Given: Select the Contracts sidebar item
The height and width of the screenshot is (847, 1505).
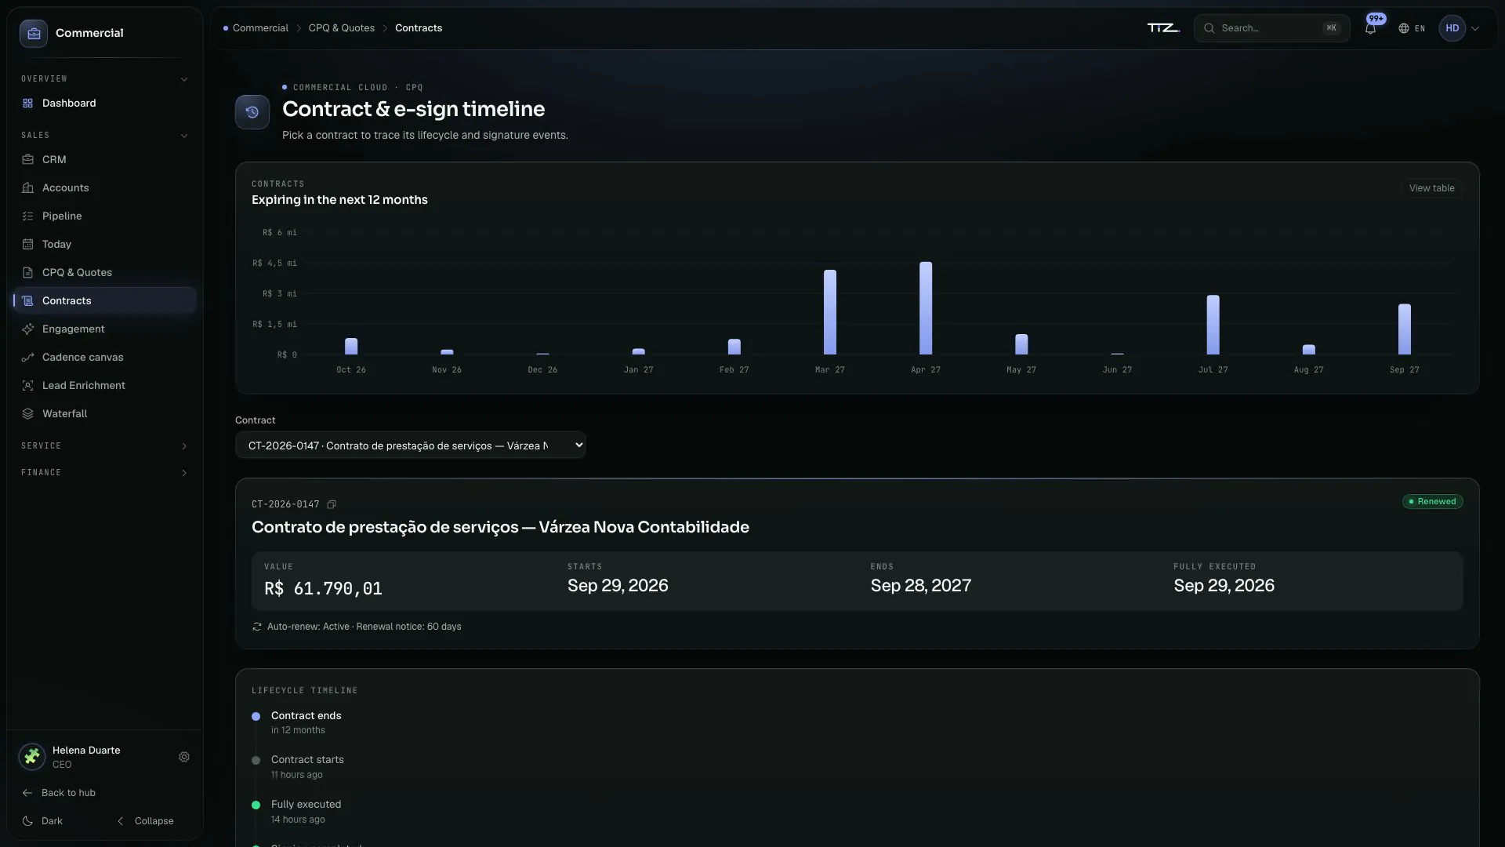Looking at the screenshot, I should (x=104, y=300).
